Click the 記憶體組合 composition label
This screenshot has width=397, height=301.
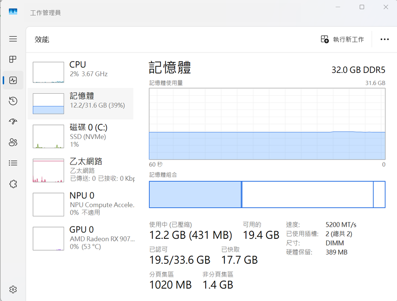coord(163,175)
